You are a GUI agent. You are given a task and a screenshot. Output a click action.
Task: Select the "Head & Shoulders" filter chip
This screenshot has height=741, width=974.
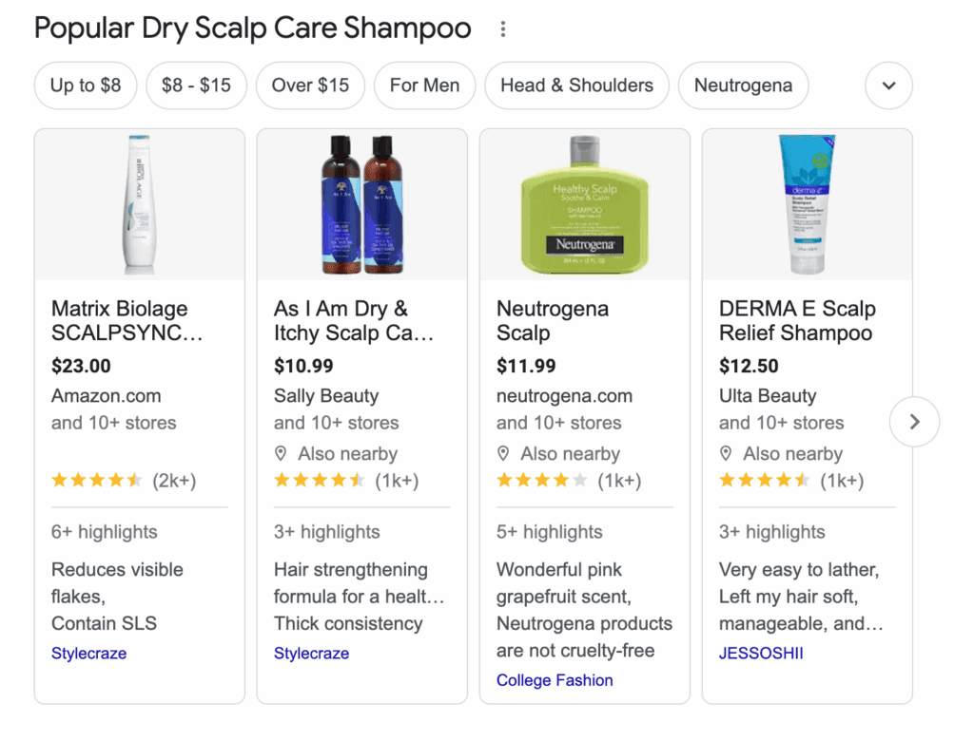point(576,85)
